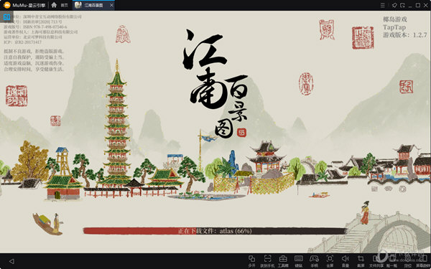431x269 pixels.
Task: Click the TapTap label text
Action: (x=394, y=27)
